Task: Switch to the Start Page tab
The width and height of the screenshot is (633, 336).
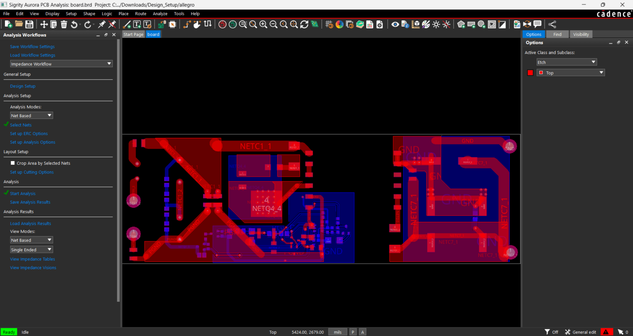Action: click(x=133, y=34)
